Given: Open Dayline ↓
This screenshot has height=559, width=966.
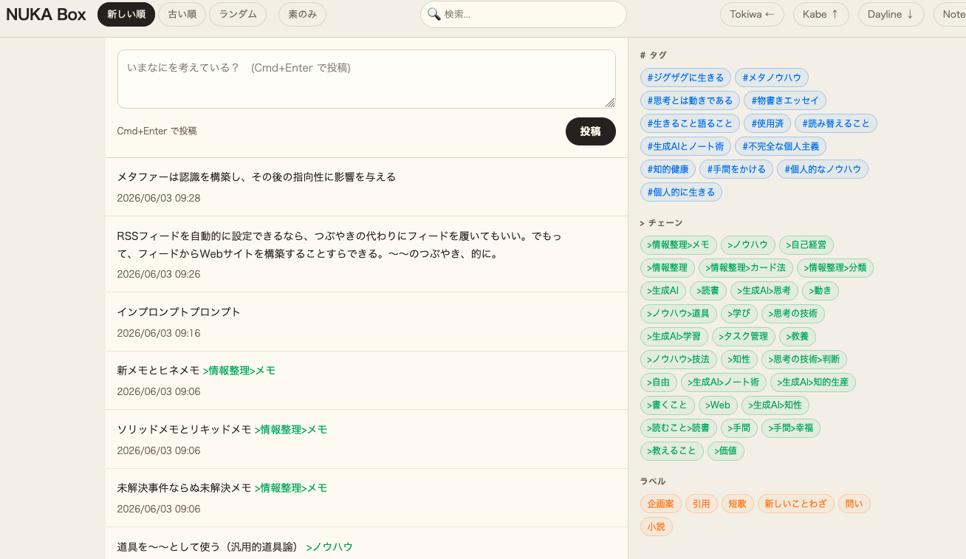Looking at the screenshot, I should (891, 14).
